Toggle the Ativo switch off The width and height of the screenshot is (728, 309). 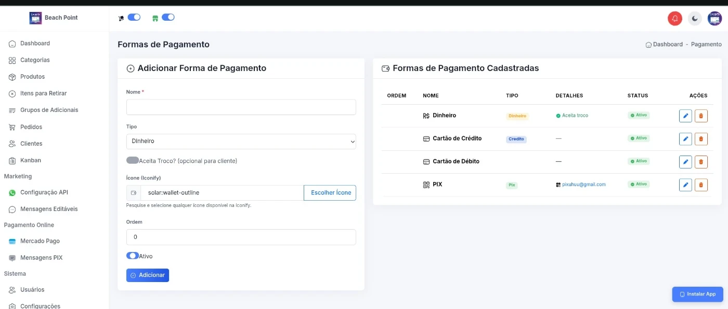[x=133, y=256]
